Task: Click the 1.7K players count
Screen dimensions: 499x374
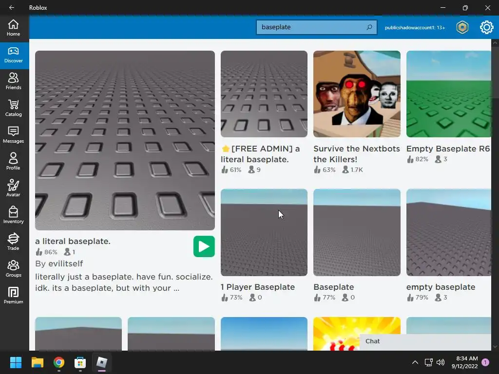Action: 353,170
